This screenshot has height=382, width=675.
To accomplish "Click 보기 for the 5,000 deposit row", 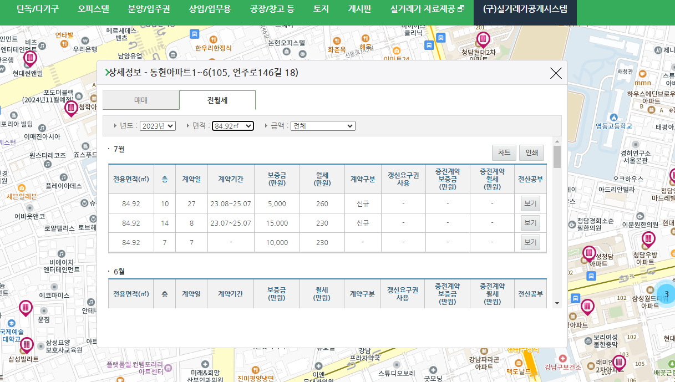I will pyautogui.click(x=530, y=203).
